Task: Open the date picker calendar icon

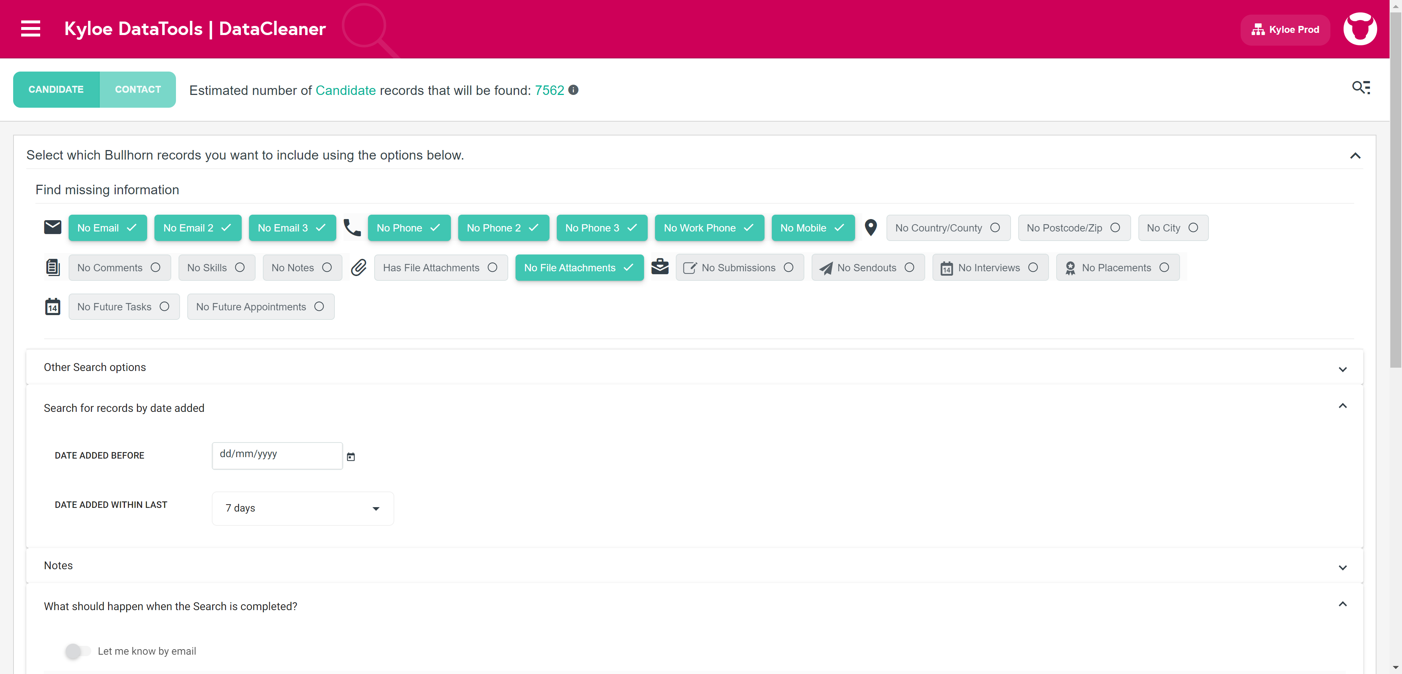Action: pos(351,457)
